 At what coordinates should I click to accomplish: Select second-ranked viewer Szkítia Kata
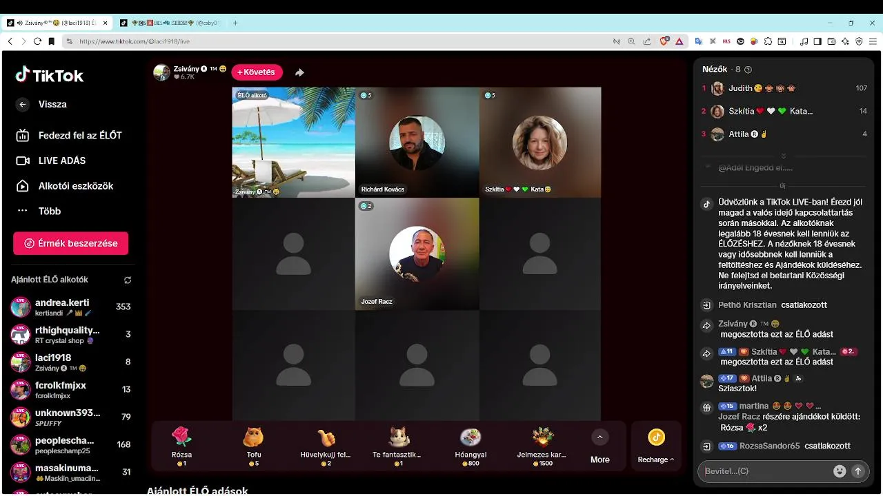point(784,111)
